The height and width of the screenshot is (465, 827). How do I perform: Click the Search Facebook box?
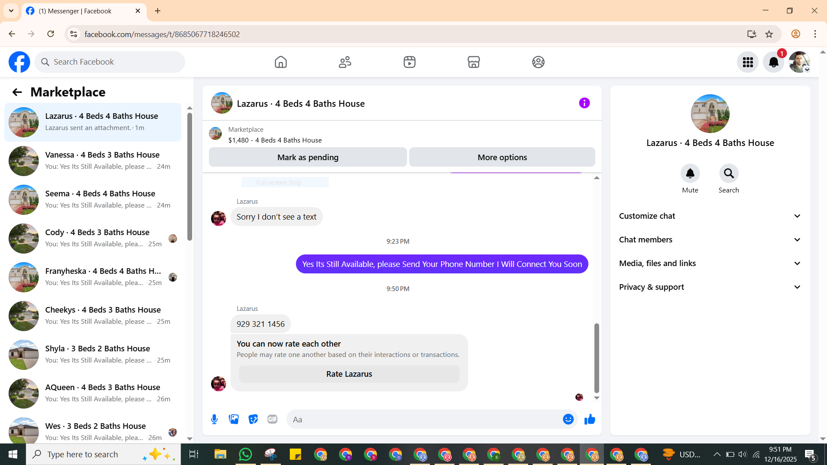tap(110, 62)
